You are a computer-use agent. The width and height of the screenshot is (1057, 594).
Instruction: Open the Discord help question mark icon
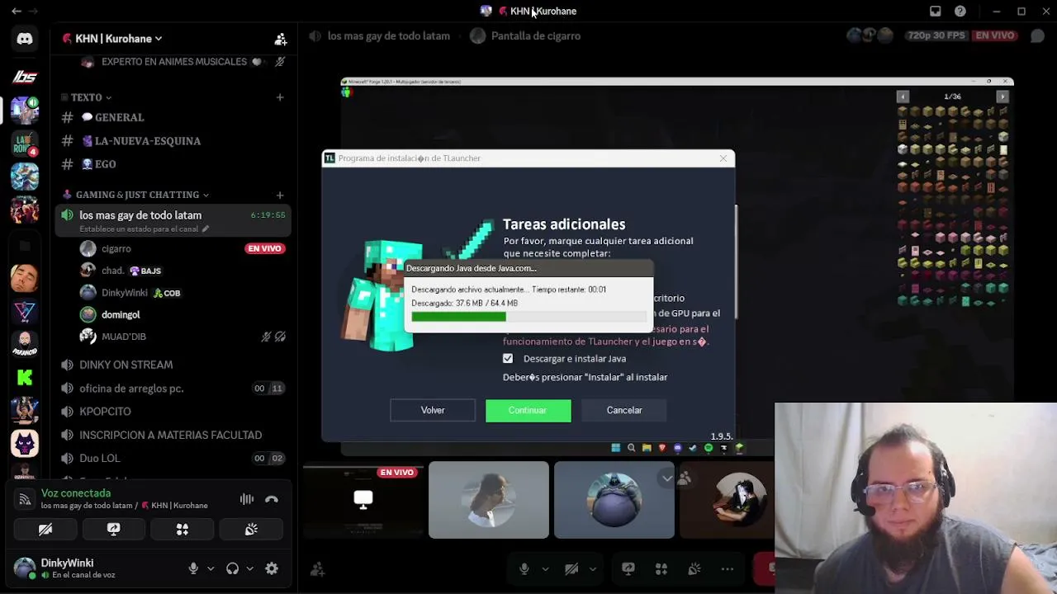(x=960, y=11)
